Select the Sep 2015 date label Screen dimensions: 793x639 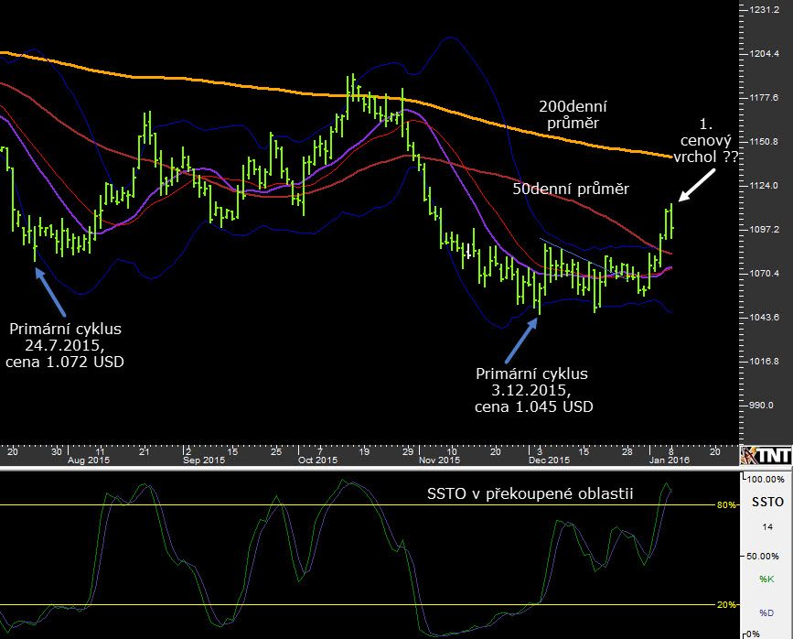(204, 460)
